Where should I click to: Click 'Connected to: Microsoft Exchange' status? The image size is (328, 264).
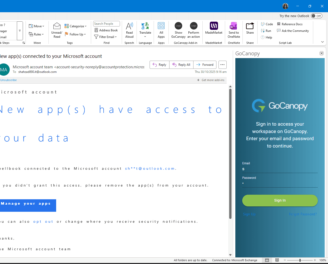[x=235, y=260]
